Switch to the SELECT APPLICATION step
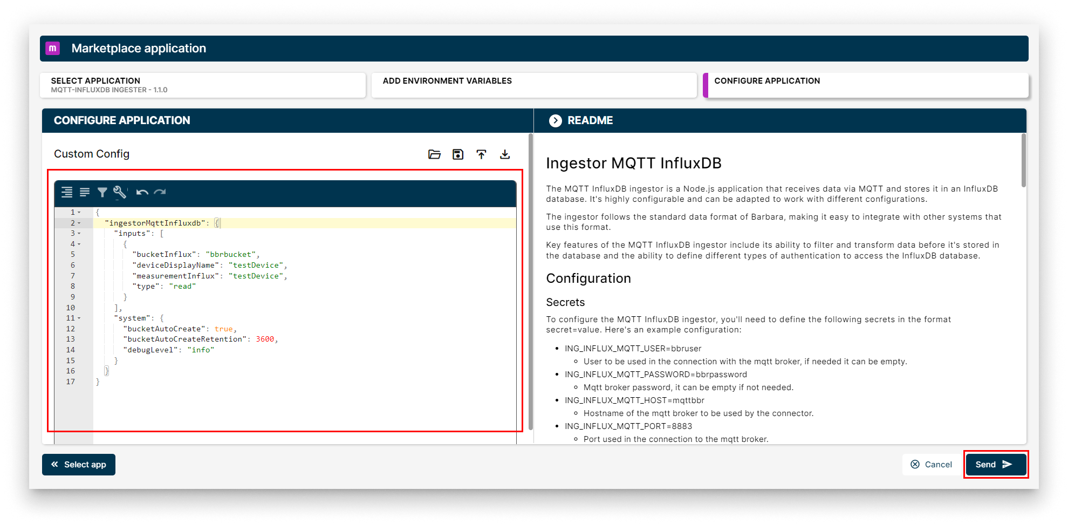 point(202,85)
